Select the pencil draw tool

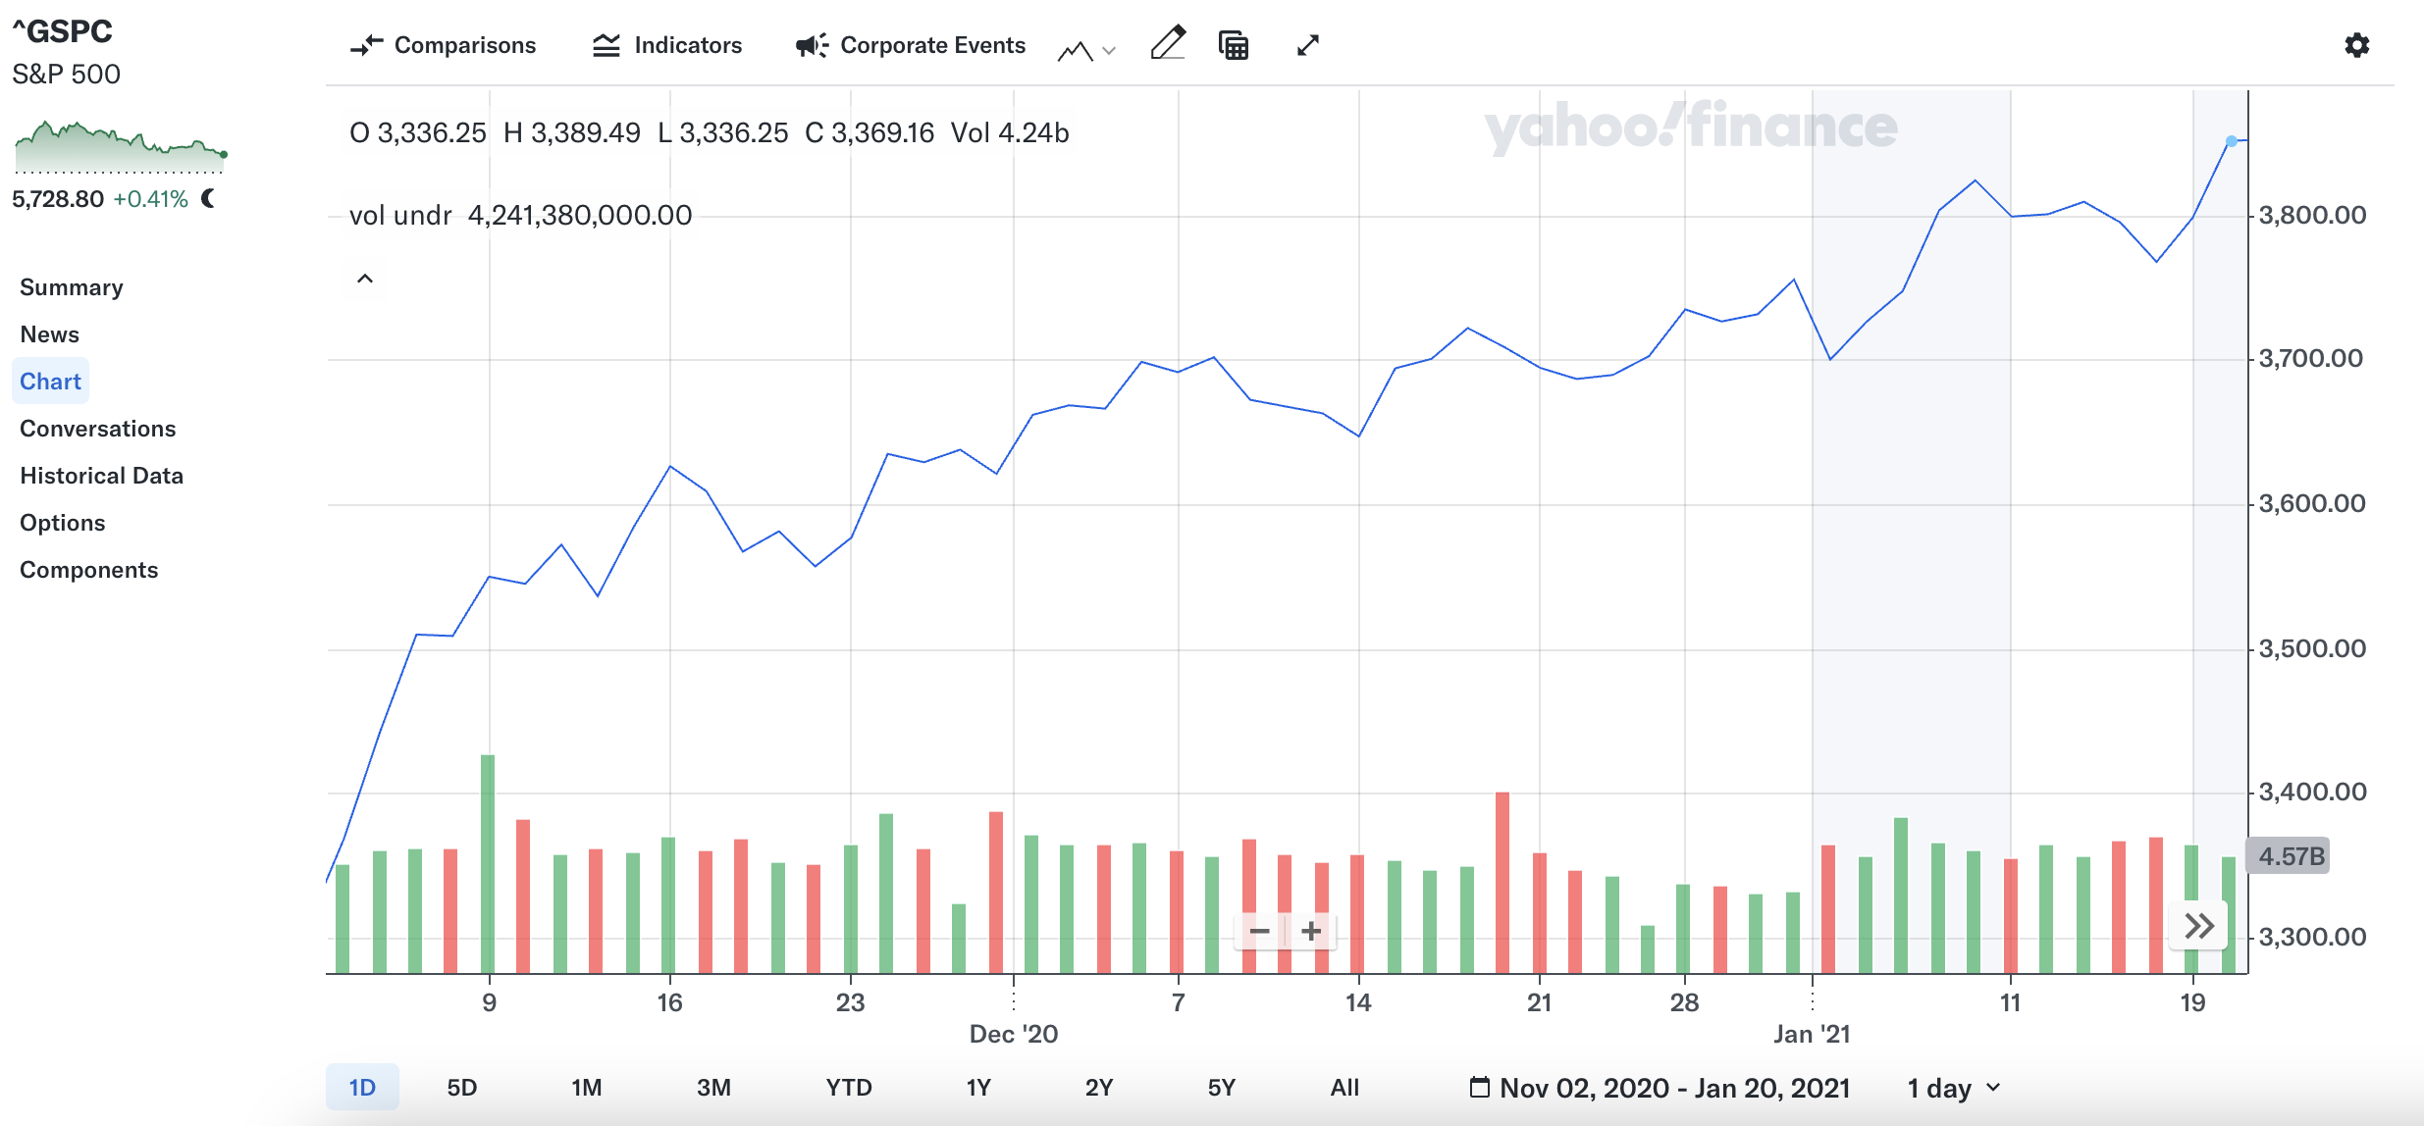(x=1168, y=44)
